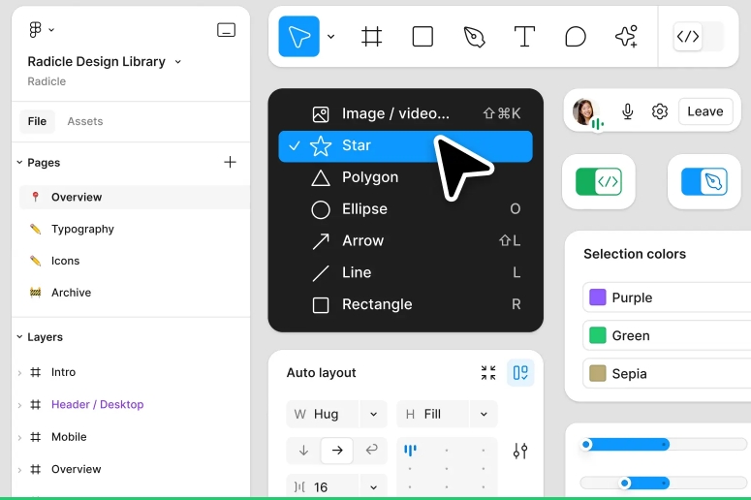751x500 pixels.
Task: Click the Leave call button
Action: click(704, 111)
